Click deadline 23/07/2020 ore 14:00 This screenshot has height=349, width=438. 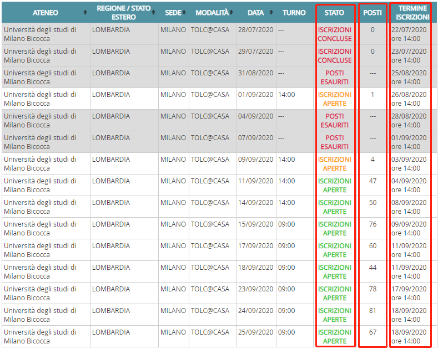409,56
